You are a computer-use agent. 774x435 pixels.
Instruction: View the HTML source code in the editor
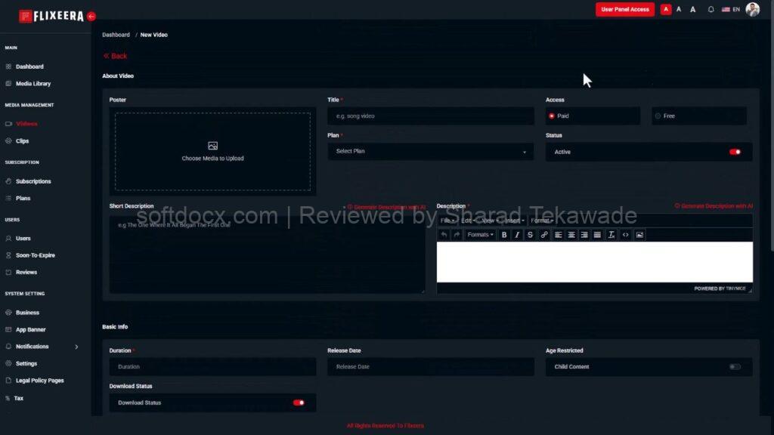[627, 235]
